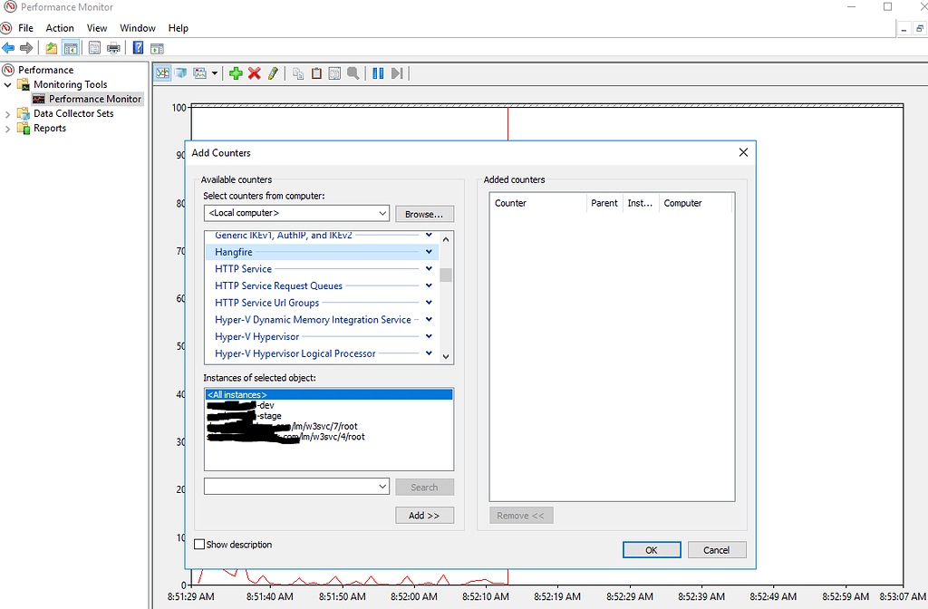
Task: Freeze the display using the pause icon
Action: coord(378,73)
